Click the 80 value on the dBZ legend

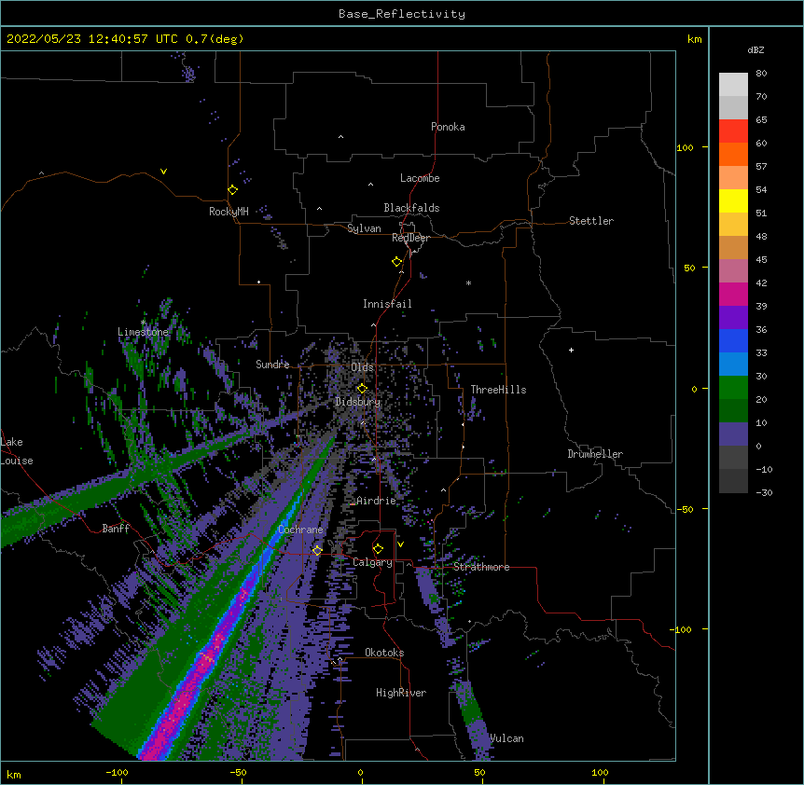(761, 74)
